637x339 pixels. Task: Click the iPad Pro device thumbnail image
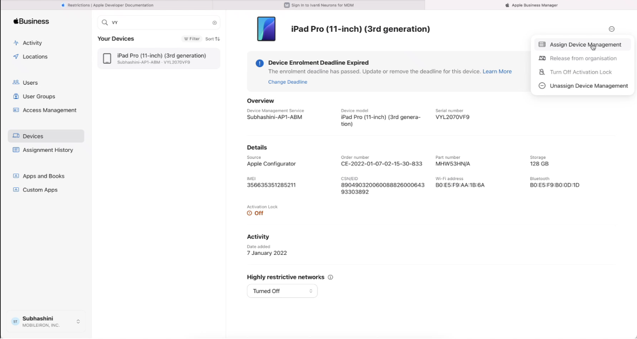click(x=266, y=29)
